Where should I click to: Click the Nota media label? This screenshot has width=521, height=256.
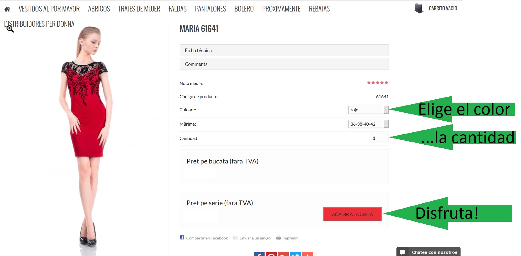coord(191,84)
